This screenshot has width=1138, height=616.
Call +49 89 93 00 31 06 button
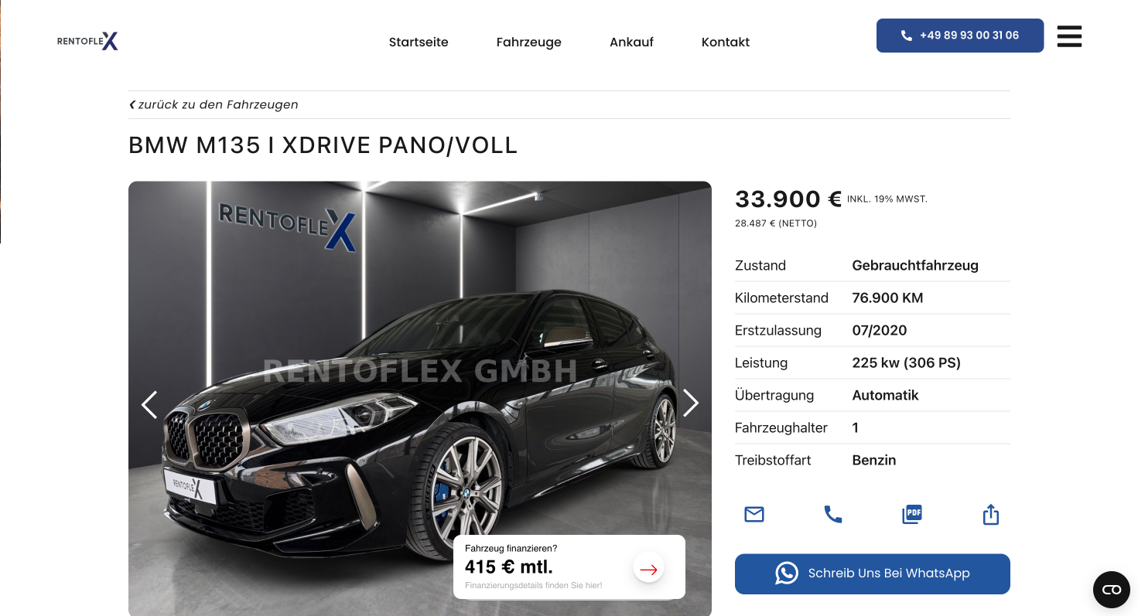pyautogui.click(x=960, y=36)
